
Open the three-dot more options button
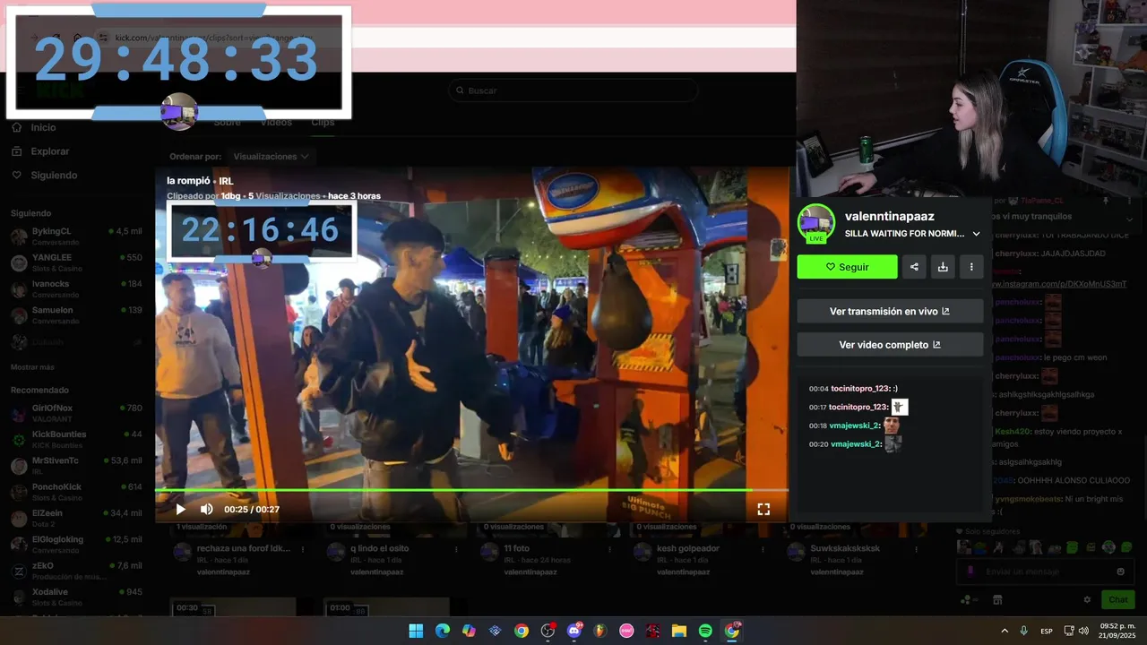(971, 267)
